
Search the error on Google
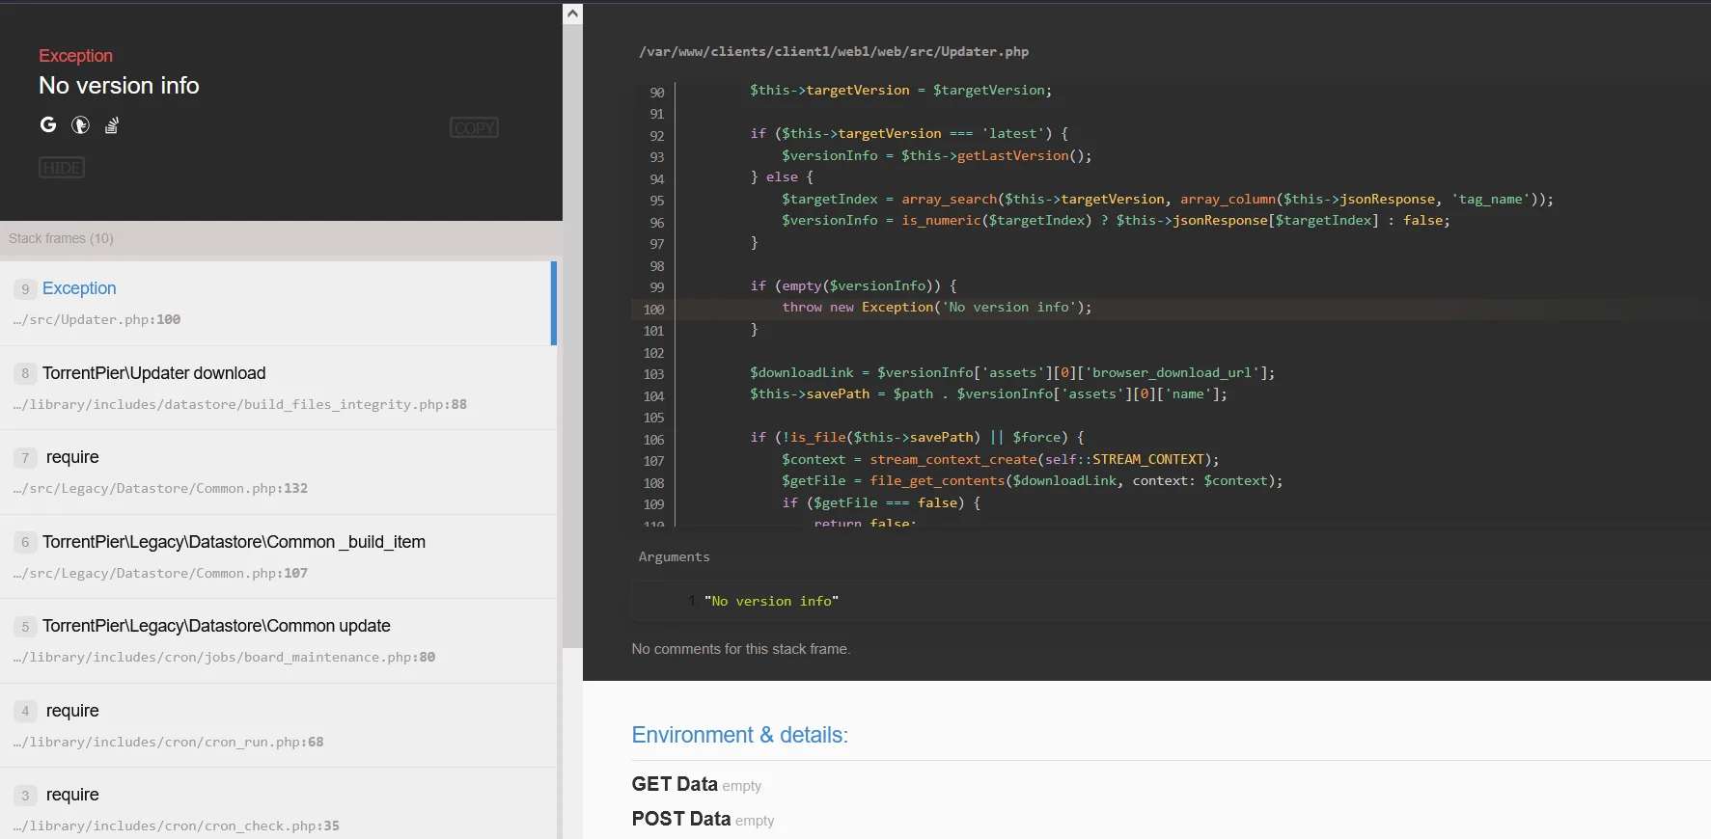(48, 124)
